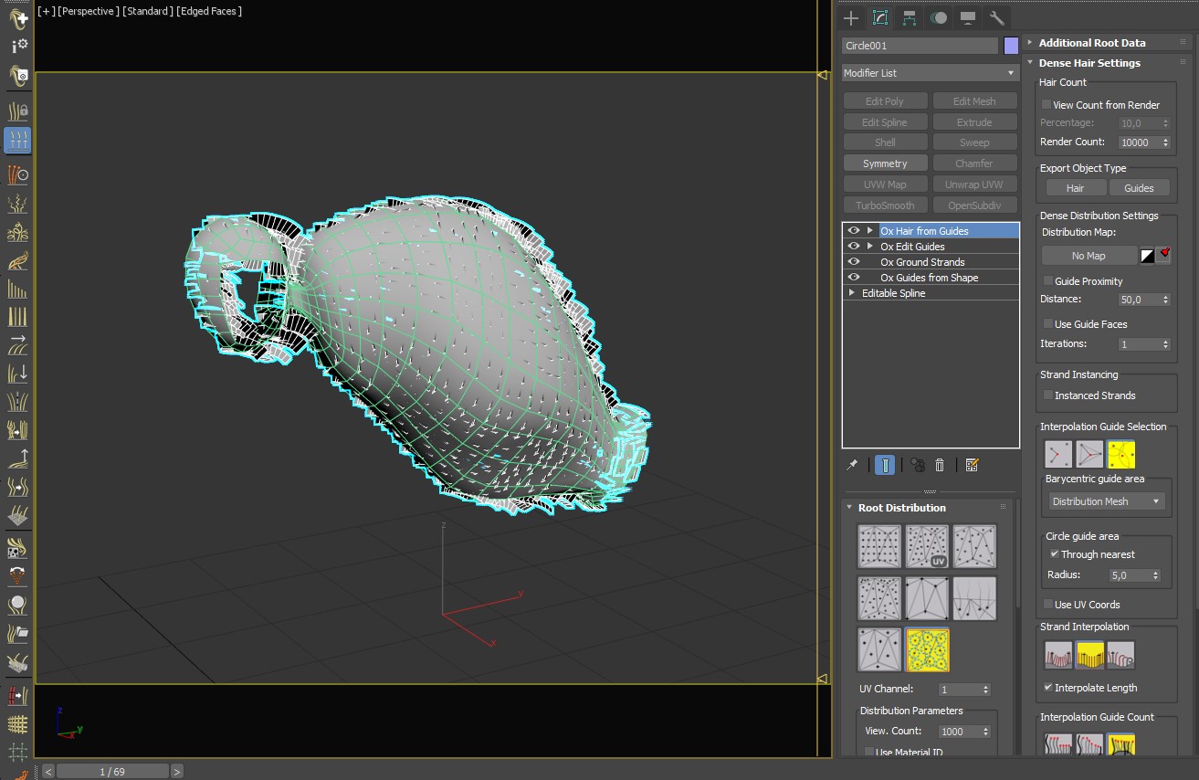Click the Guides export type button

(x=1139, y=188)
